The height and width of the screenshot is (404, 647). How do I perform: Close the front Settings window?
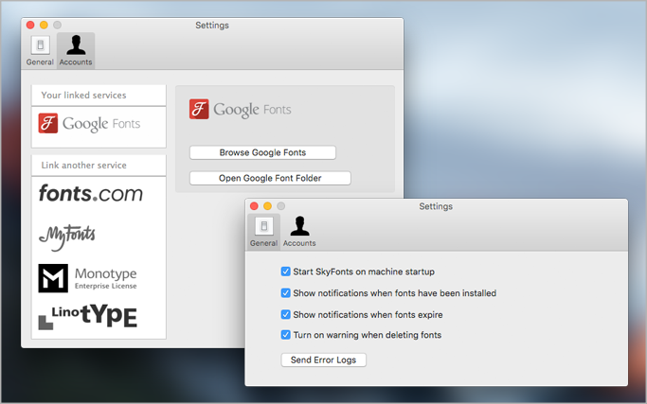pyautogui.click(x=254, y=205)
